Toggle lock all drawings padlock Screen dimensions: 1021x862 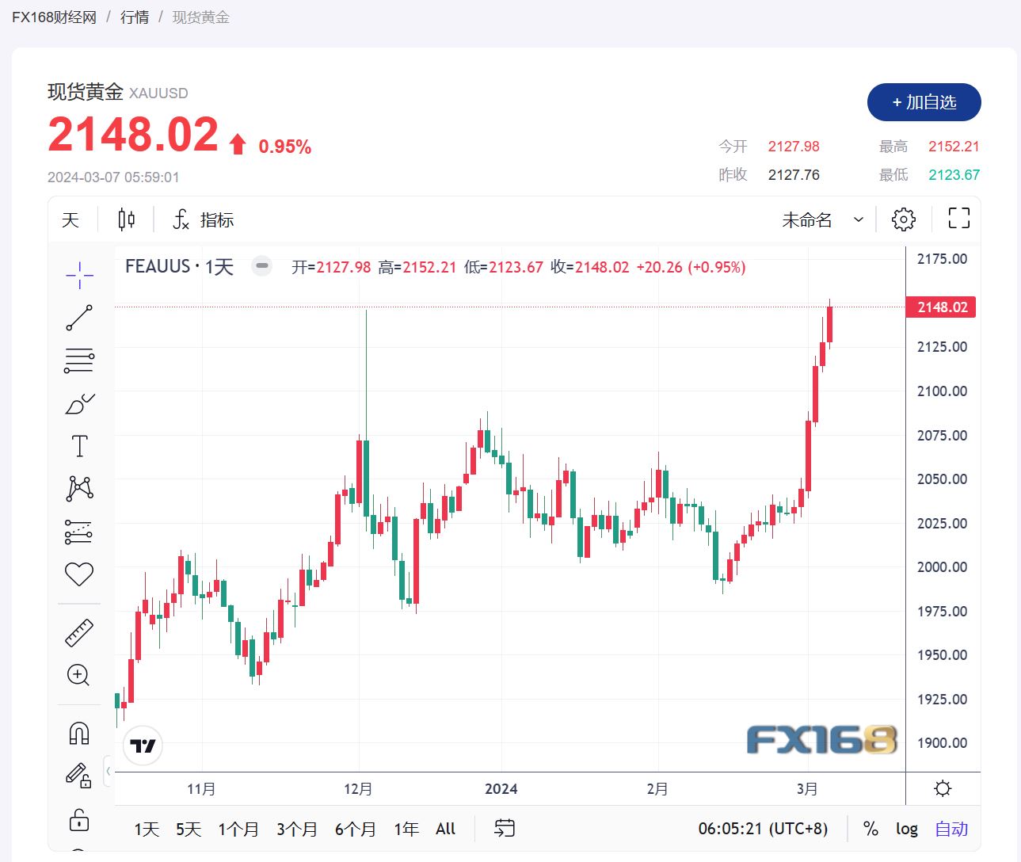(79, 819)
